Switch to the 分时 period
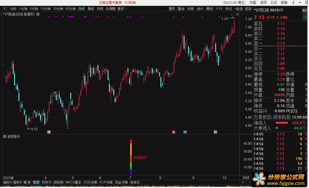Image resolution: width=309 pixels, height=188 pixels. click(13, 9)
